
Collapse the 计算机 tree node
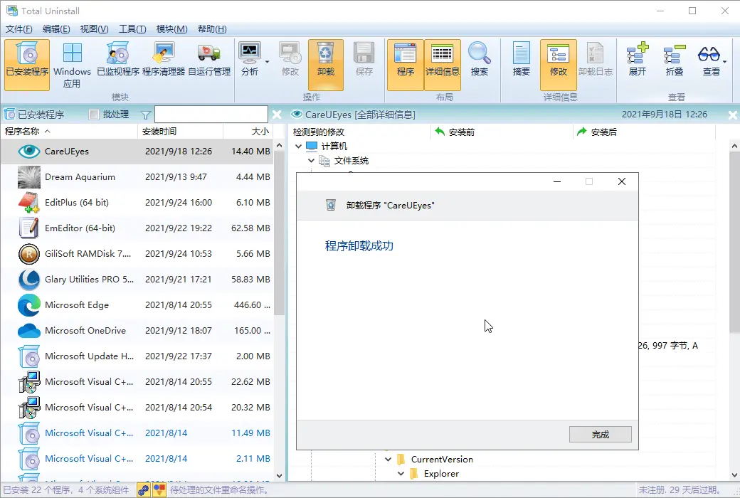click(x=298, y=147)
